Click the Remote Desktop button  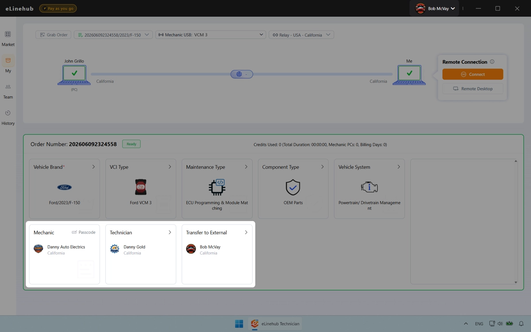(x=473, y=89)
